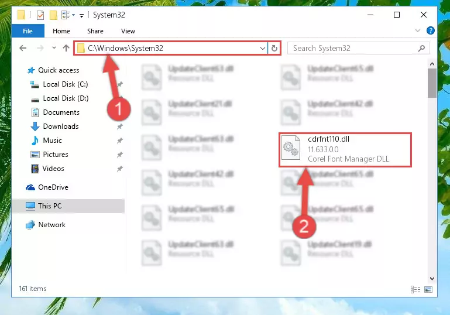Close the System32 window

[423, 15]
